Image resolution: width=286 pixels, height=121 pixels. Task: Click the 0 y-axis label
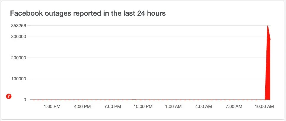click(x=25, y=100)
